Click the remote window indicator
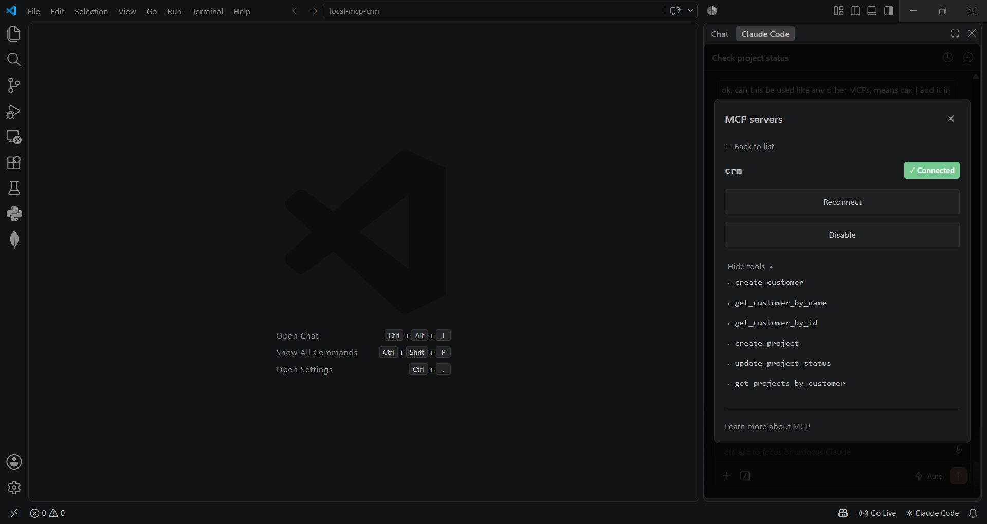 click(x=14, y=513)
